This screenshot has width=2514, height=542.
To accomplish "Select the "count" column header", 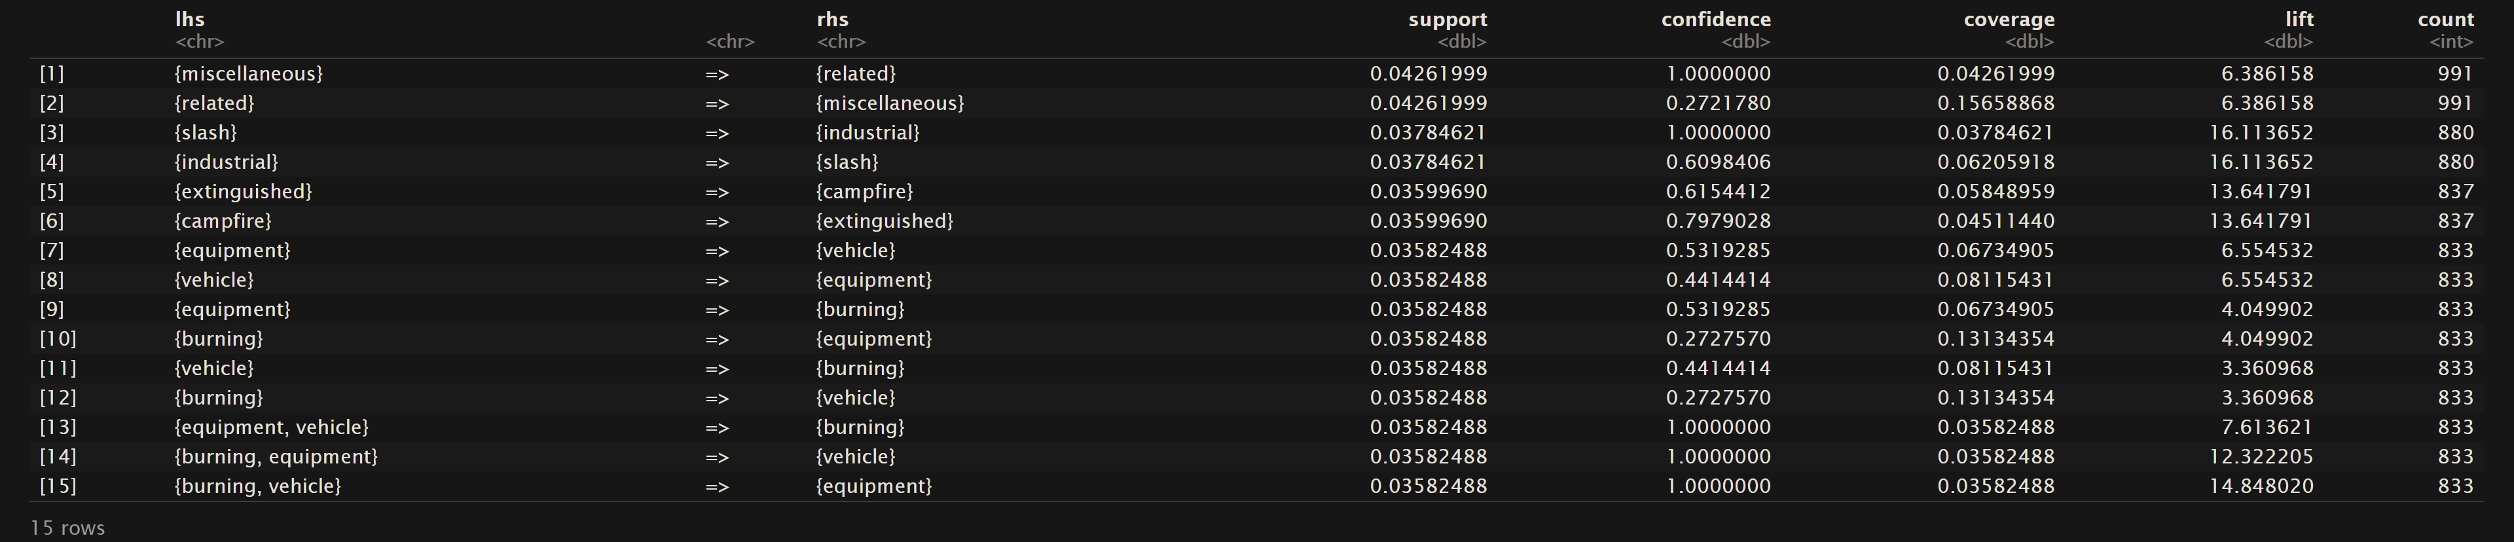I will pos(2446,20).
